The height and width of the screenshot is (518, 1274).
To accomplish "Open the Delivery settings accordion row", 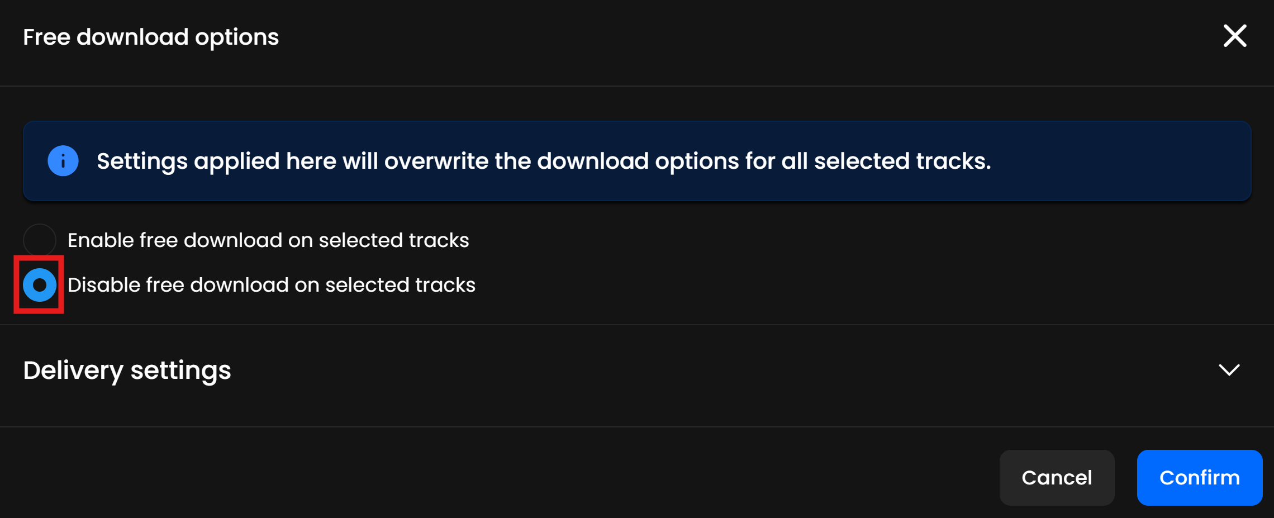I will (x=637, y=370).
